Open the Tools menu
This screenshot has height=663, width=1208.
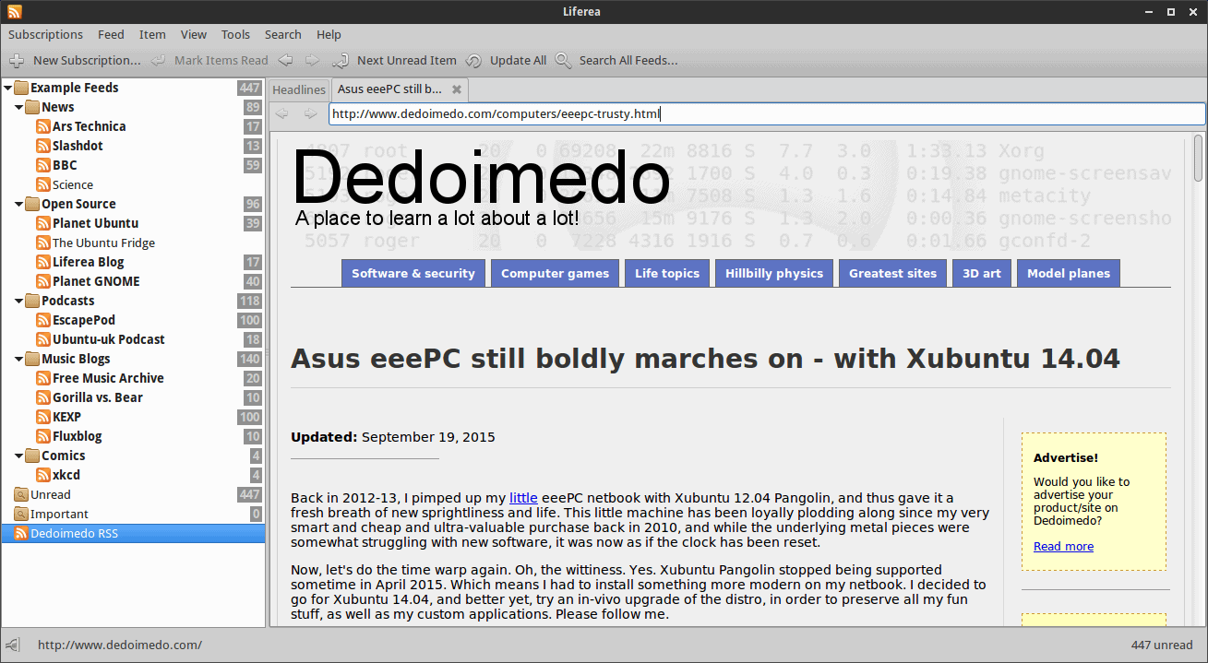[x=235, y=34]
